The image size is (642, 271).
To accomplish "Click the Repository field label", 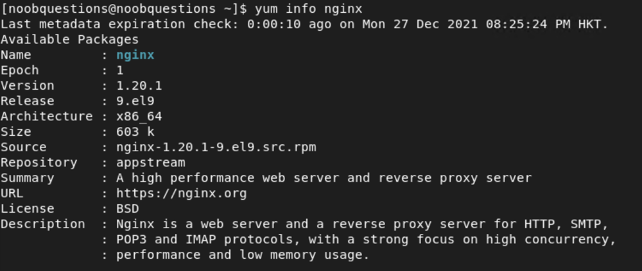I will [39, 163].
